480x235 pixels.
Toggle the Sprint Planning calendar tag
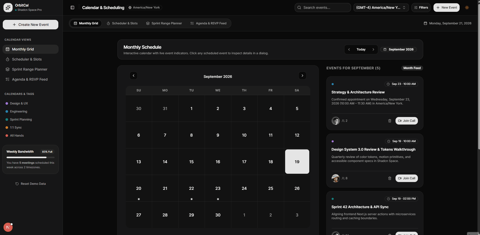(x=19, y=120)
